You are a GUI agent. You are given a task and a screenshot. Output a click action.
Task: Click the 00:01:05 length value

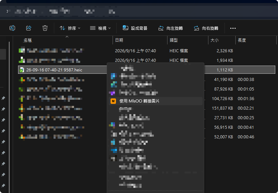pos(246,89)
